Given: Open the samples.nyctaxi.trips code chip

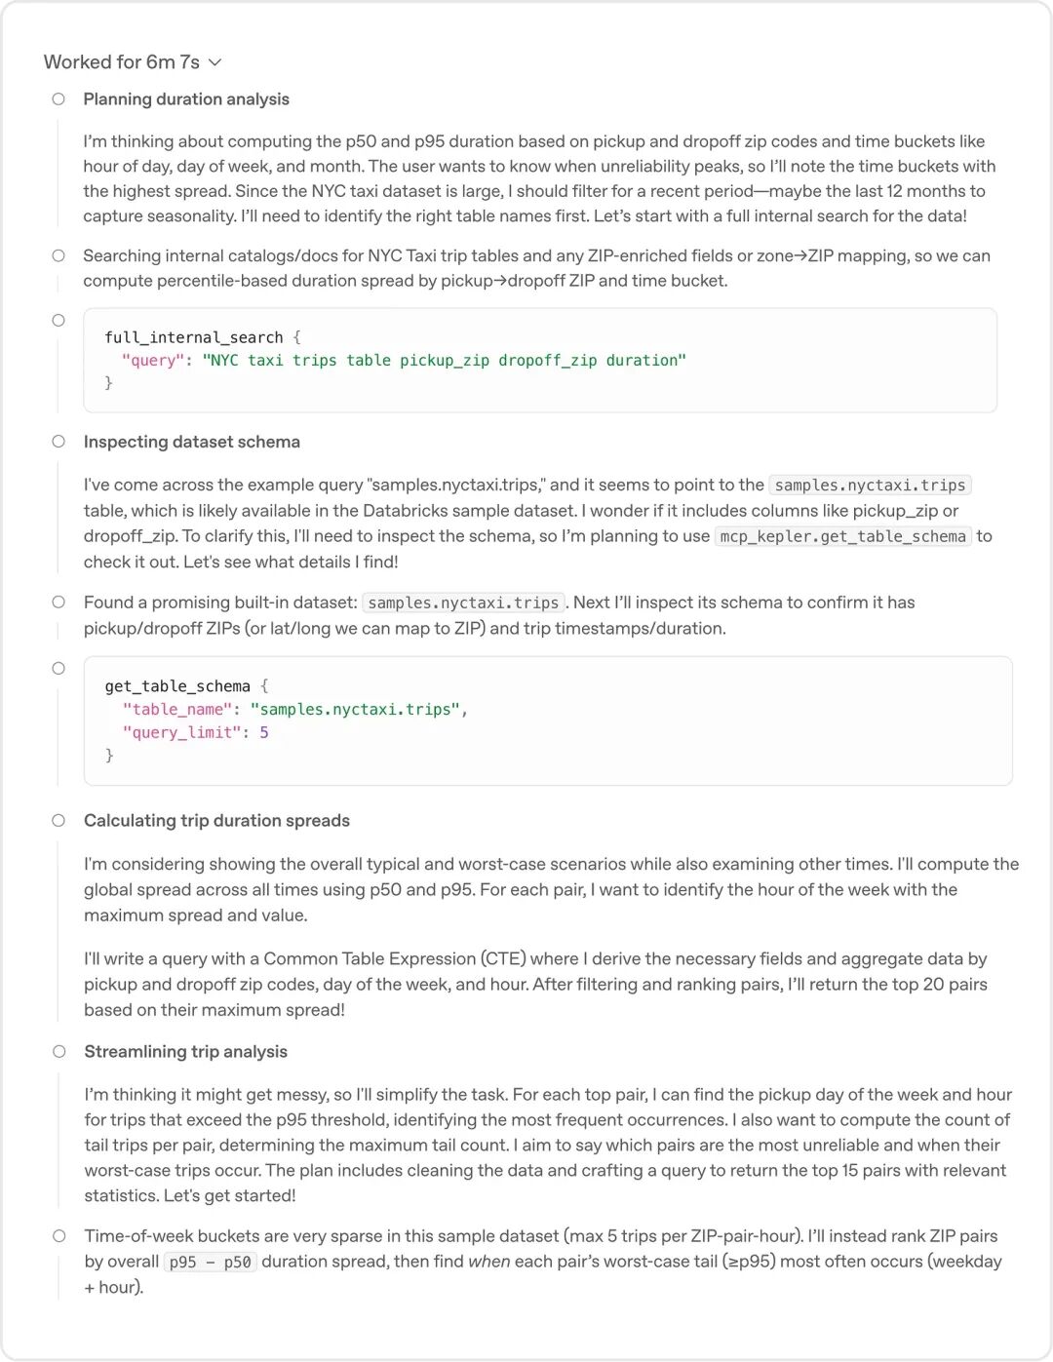Looking at the screenshot, I should [x=869, y=485].
